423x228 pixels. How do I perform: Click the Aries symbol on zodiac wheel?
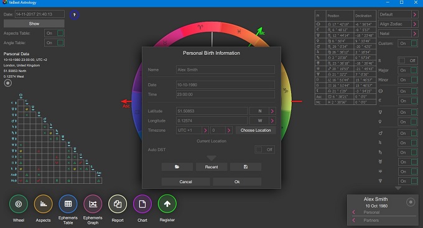200,27
